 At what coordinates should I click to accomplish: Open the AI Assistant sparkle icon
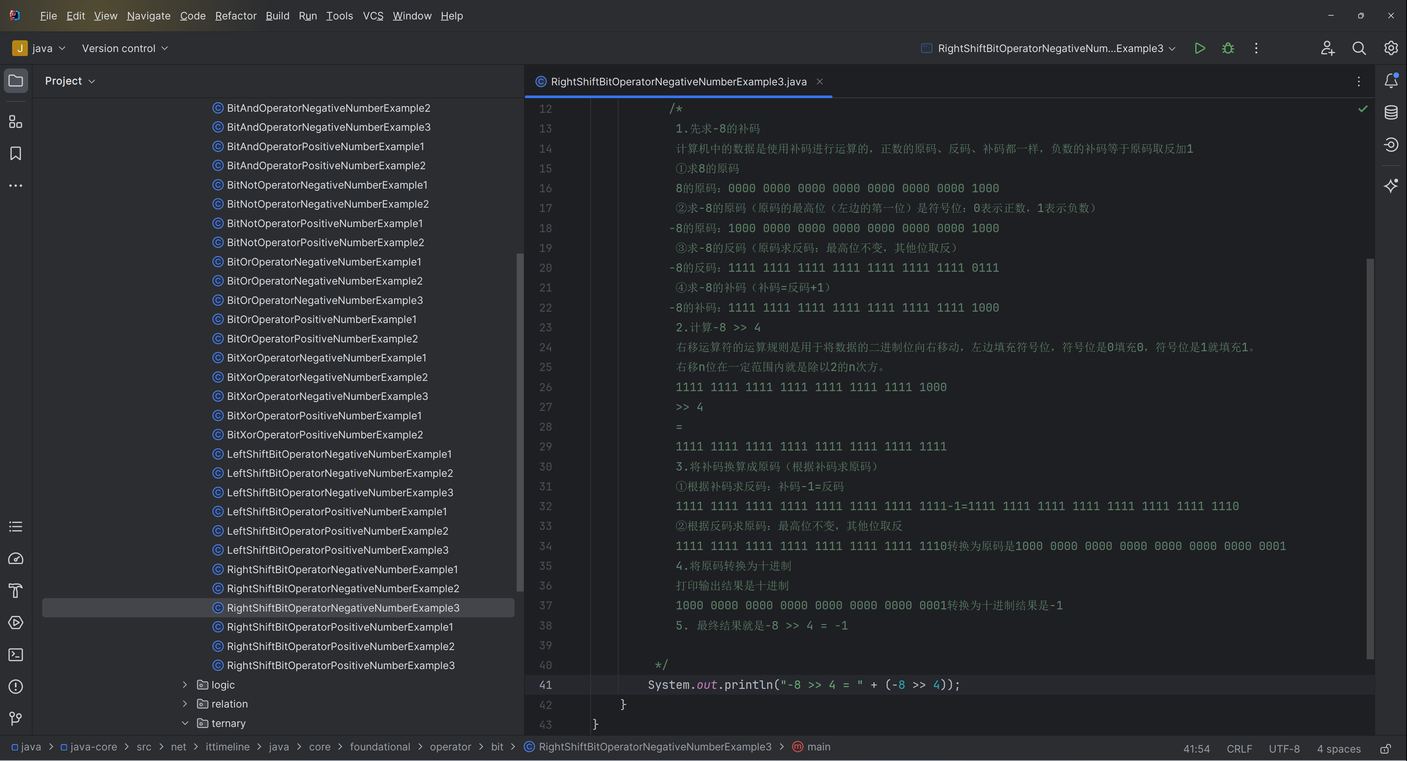pyautogui.click(x=1391, y=186)
